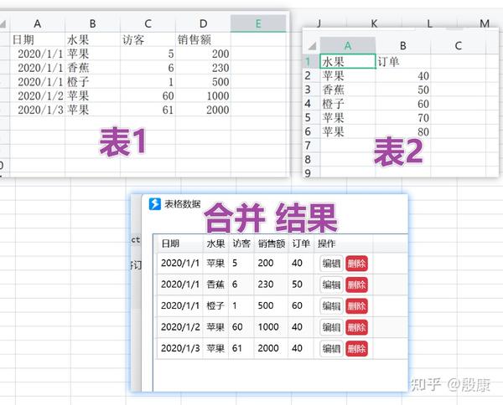Click cell with value 230 in 表1
This screenshot has height=405, width=503.
coord(203,68)
